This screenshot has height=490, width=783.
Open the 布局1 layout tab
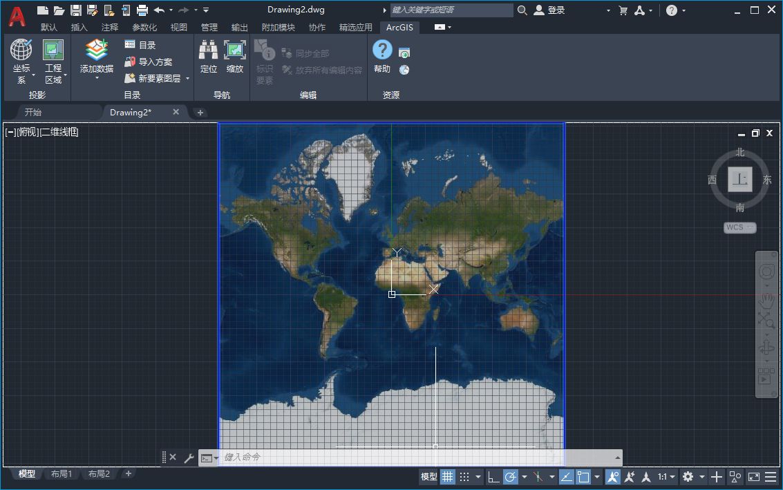(62, 474)
